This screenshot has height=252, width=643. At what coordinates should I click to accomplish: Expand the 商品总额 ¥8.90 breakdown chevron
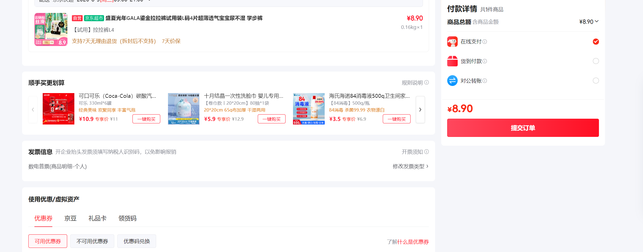[597, 21]
